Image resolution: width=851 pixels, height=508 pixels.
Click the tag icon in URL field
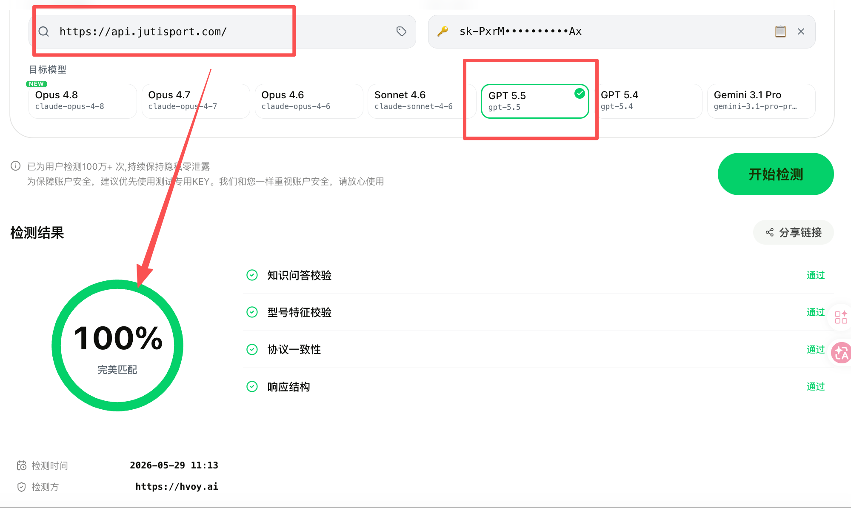(401, 31)
